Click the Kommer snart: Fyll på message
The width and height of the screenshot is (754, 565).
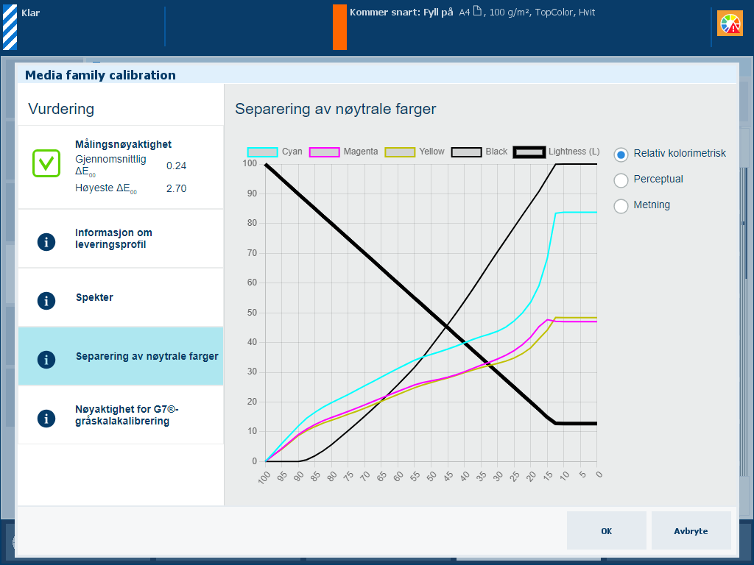(x=401, y=12)
